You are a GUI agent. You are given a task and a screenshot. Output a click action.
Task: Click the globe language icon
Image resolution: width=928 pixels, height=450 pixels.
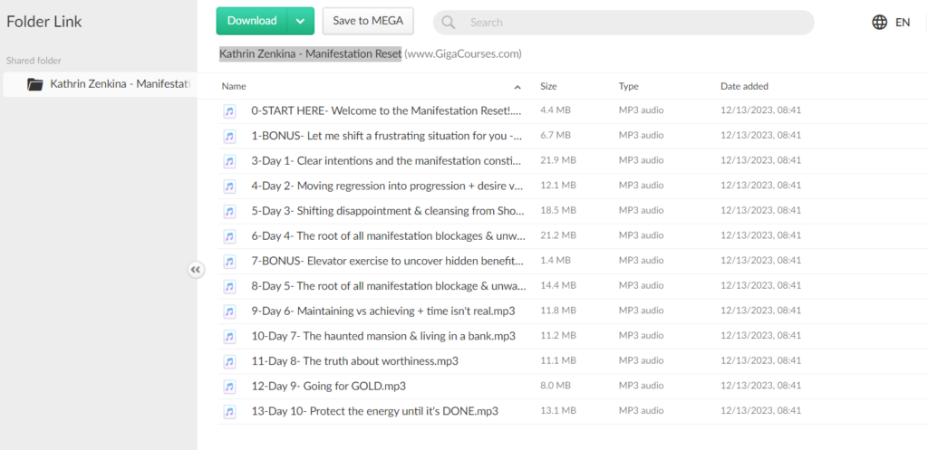[x=879, y=23]
